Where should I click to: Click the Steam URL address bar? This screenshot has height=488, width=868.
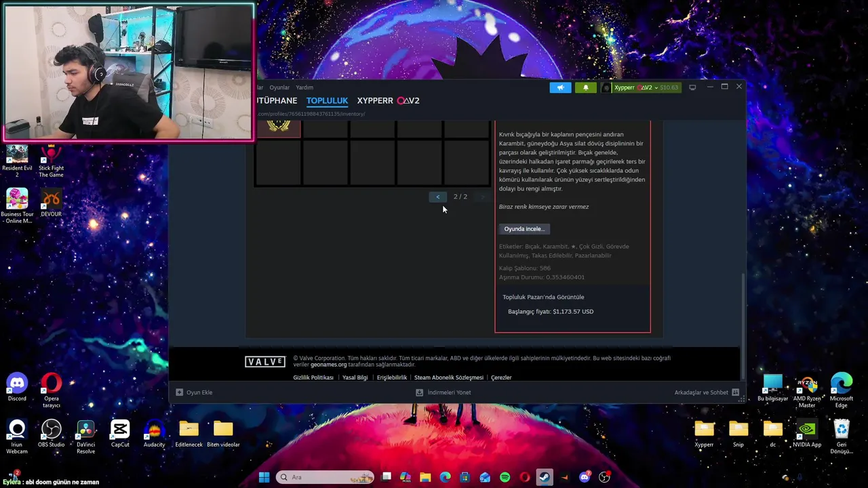pyautogui.click(x=312, y=114)
